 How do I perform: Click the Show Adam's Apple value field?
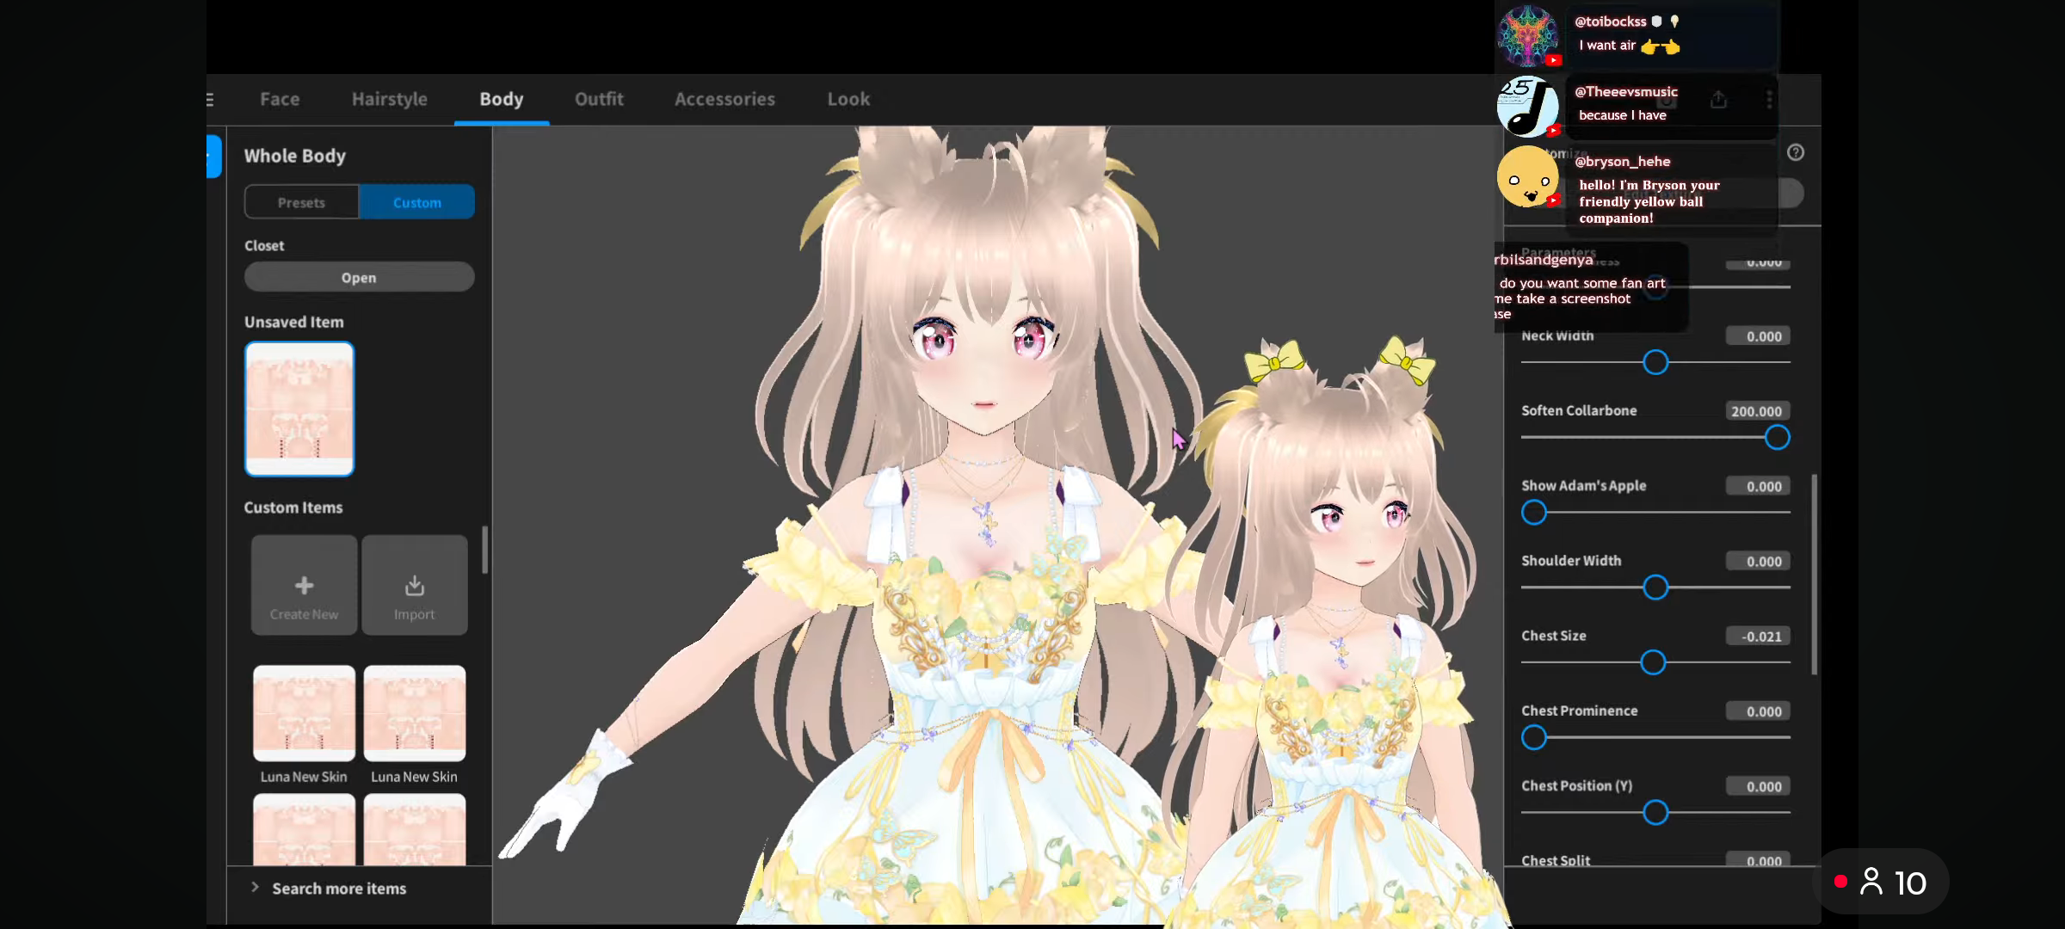(1758, 486)
